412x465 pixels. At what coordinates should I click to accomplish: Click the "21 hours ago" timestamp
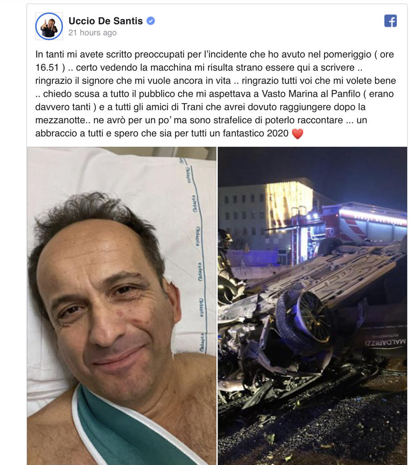click(x=92, y=33)
